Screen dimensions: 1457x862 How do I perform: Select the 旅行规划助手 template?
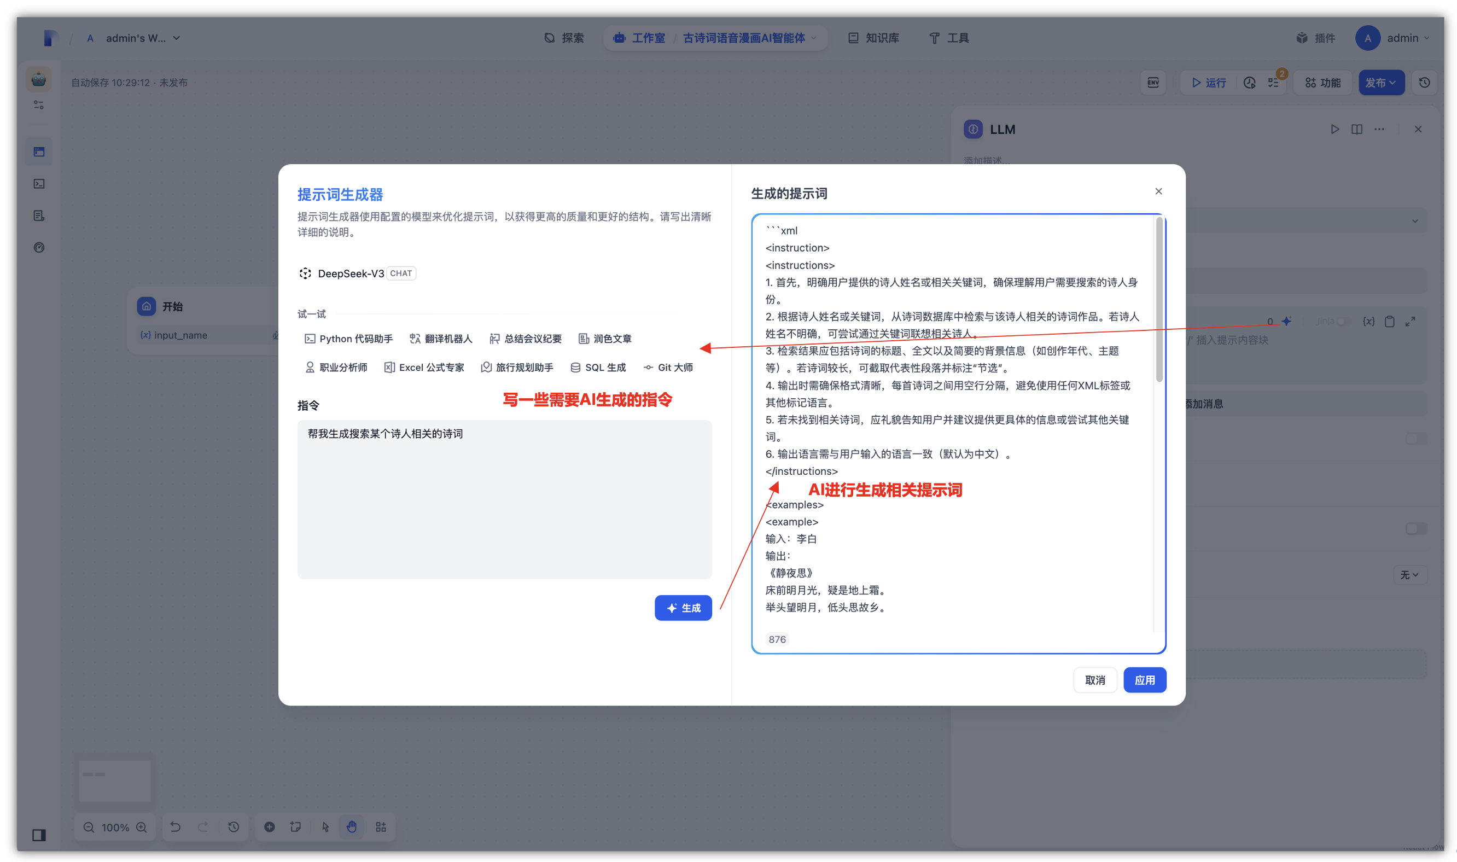pos(517,367)
